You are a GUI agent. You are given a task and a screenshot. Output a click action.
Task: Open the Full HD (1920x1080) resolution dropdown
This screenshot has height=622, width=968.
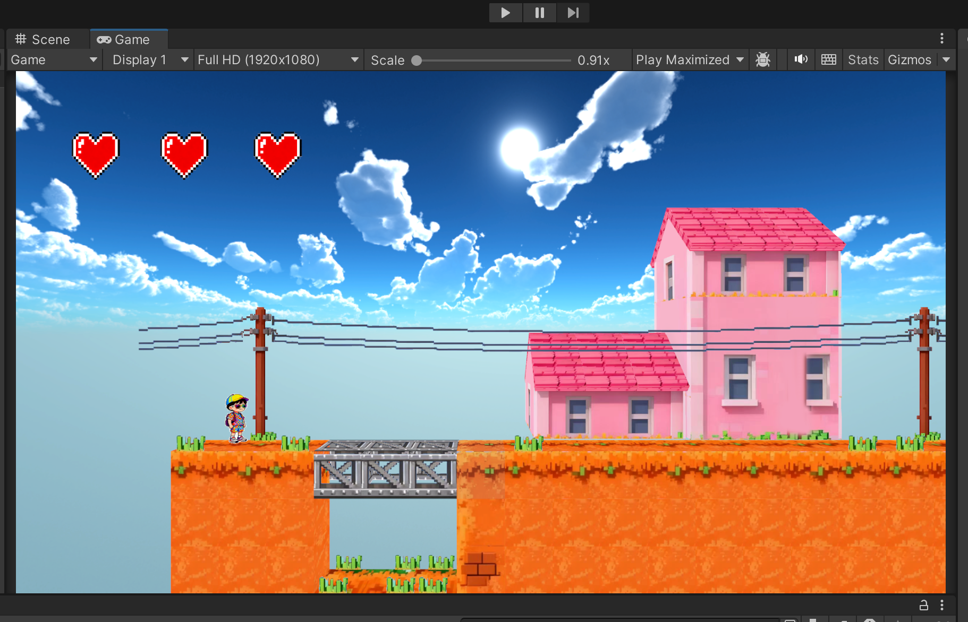point(278,60)
